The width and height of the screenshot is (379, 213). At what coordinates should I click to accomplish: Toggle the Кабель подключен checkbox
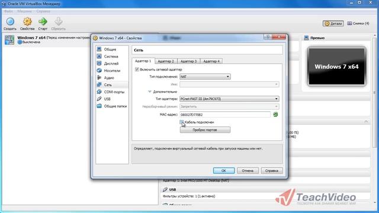[x=182, y=122]
